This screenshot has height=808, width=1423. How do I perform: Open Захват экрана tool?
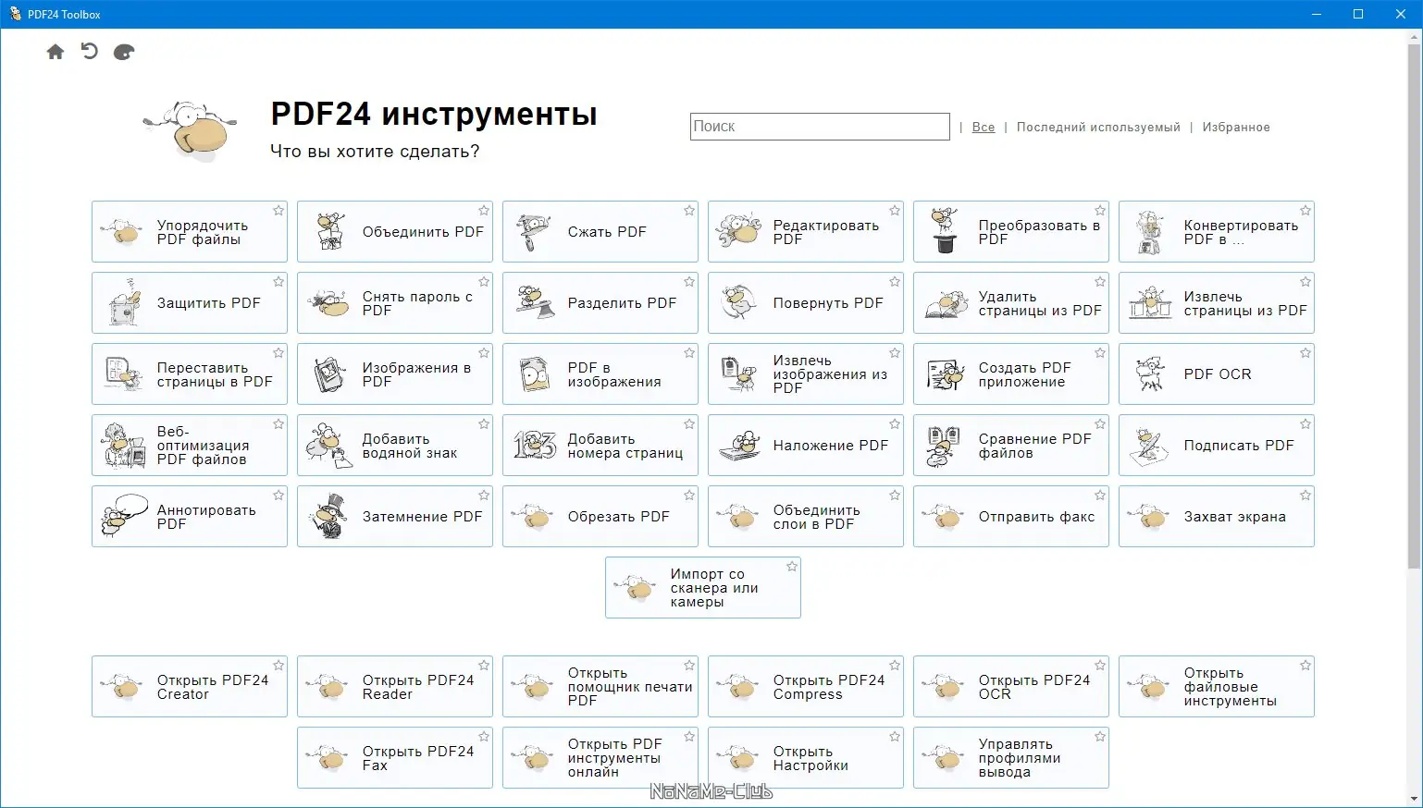coord(1217,517)
